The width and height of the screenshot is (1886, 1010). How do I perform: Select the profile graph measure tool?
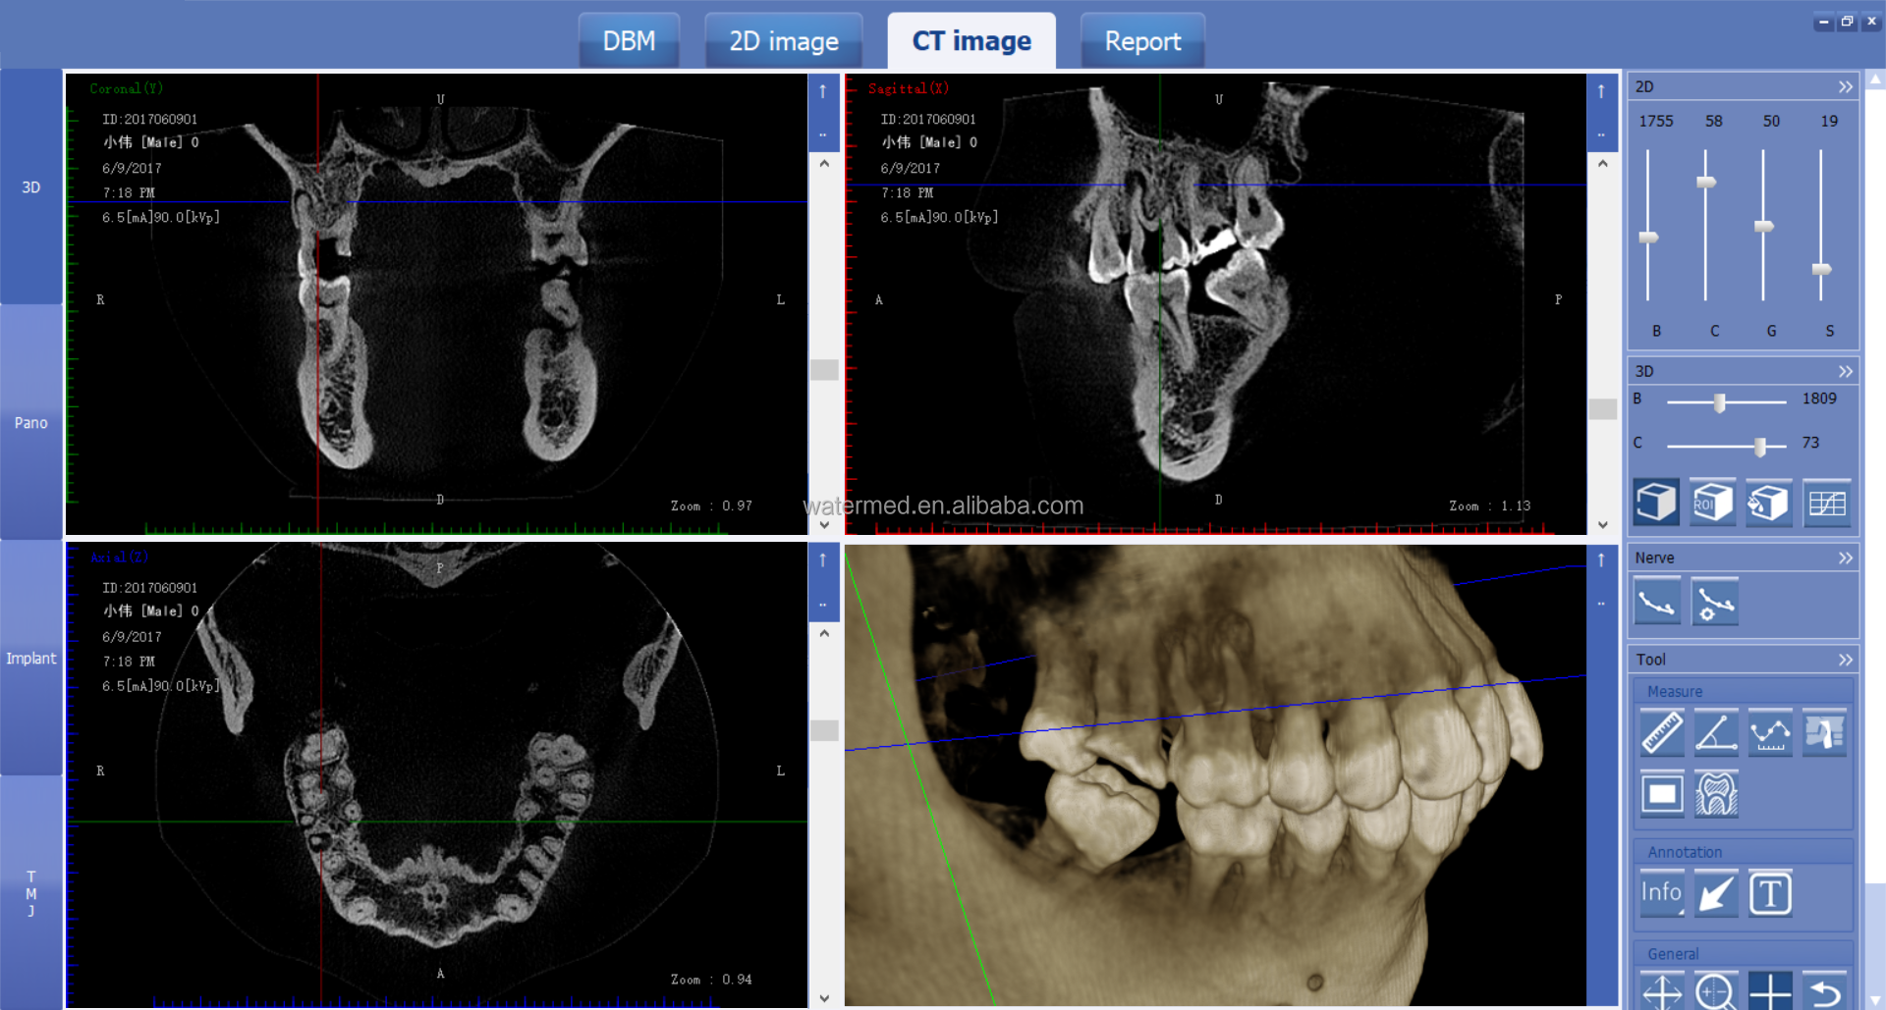pyautogui.click(x=1770, y=733)
